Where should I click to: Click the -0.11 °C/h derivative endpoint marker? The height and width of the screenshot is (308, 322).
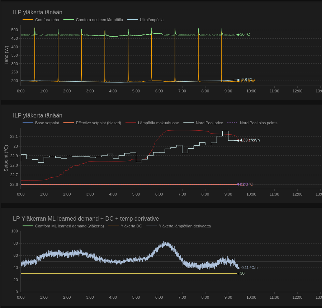(238, 268)
